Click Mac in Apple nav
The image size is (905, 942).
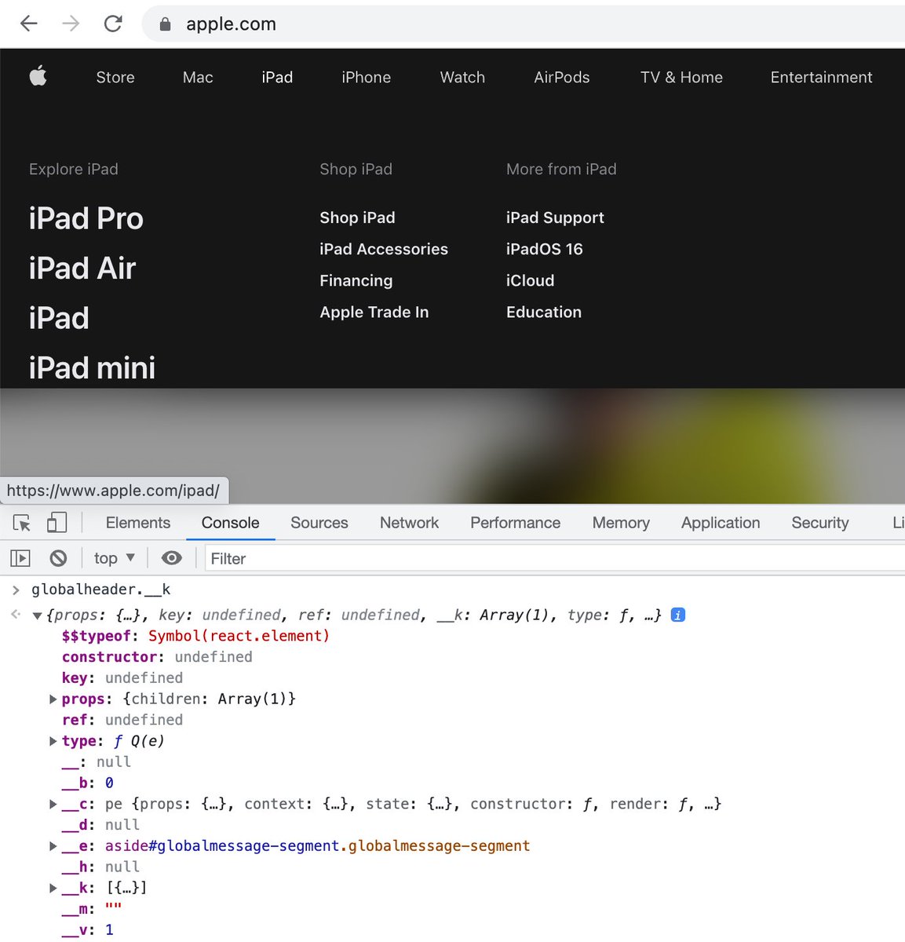(198, 77)
